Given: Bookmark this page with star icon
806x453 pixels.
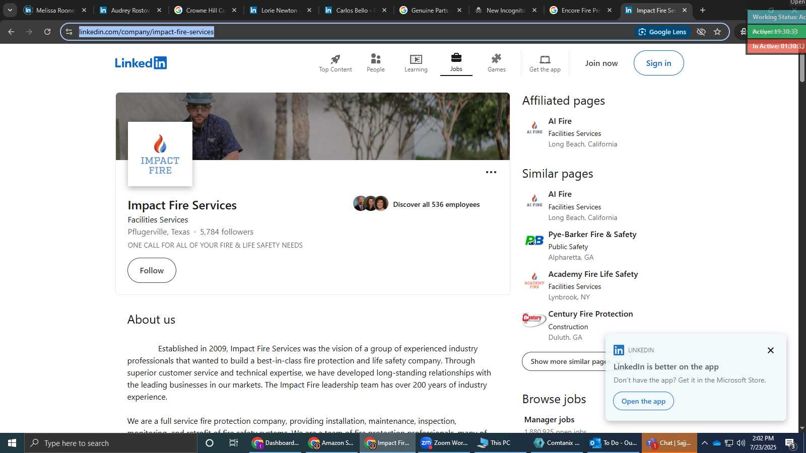Looking at the screenshot, I should 717,32.
